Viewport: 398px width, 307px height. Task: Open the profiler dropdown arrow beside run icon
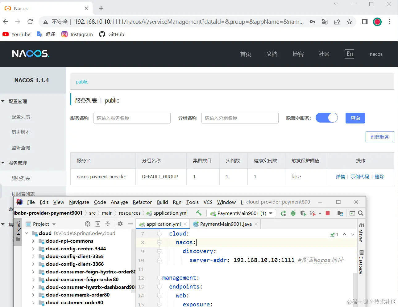pyautogui.click(x=320, y=213)
